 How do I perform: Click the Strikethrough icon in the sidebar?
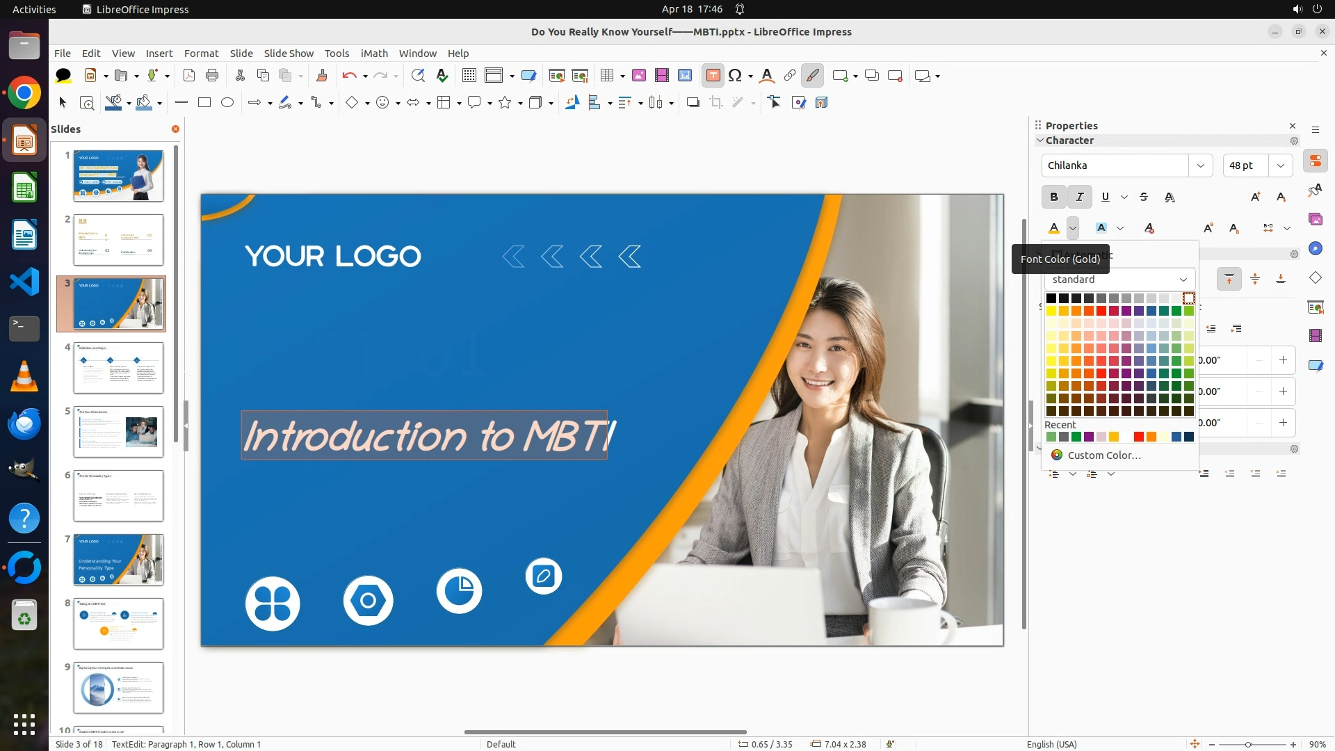click(1144, 197)
